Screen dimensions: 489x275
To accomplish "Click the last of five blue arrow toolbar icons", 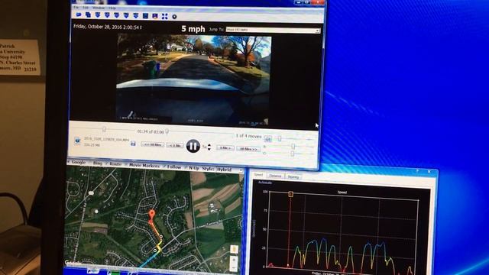I will pyautogui.click(x=136, y=15).
